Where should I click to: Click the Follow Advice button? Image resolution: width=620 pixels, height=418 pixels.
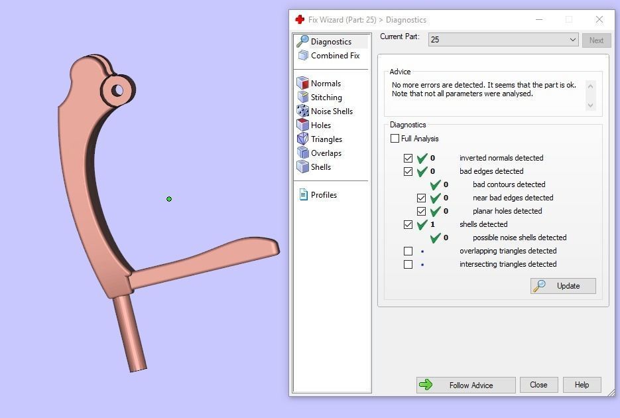click(x=465, y=385)
